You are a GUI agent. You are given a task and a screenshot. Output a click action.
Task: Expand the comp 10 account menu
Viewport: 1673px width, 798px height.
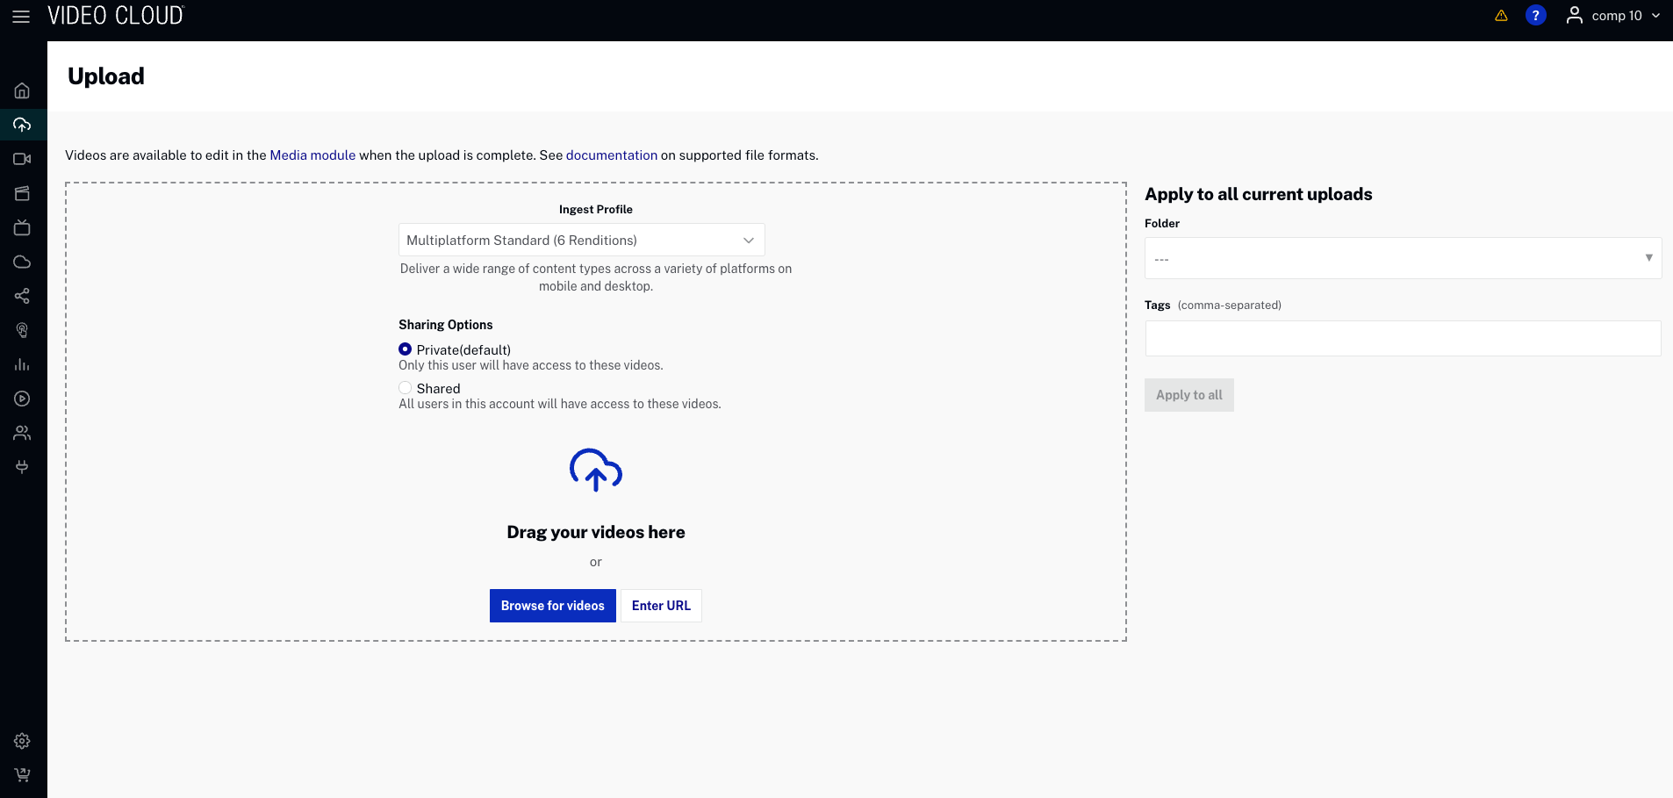coord(1613,16)
